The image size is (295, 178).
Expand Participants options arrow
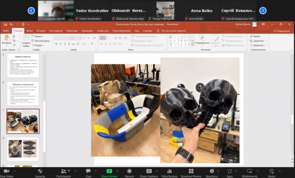point(75,171)
